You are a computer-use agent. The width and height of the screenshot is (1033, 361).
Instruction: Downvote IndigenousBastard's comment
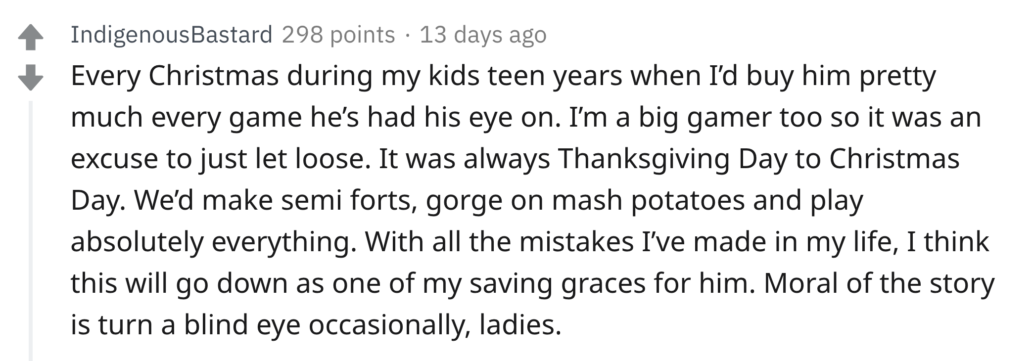[x=31, y=78]
